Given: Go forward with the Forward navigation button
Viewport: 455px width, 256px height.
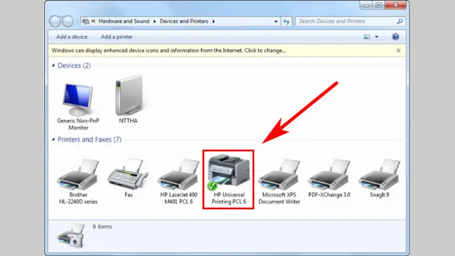Looking at the screenshot, I should 68,21.
